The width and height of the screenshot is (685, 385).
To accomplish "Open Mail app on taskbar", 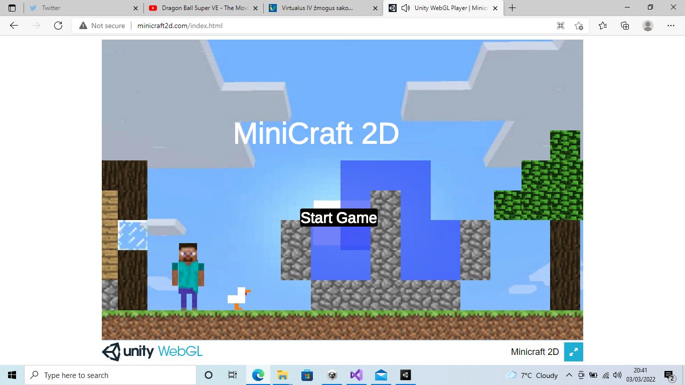I will coord(381,375).
